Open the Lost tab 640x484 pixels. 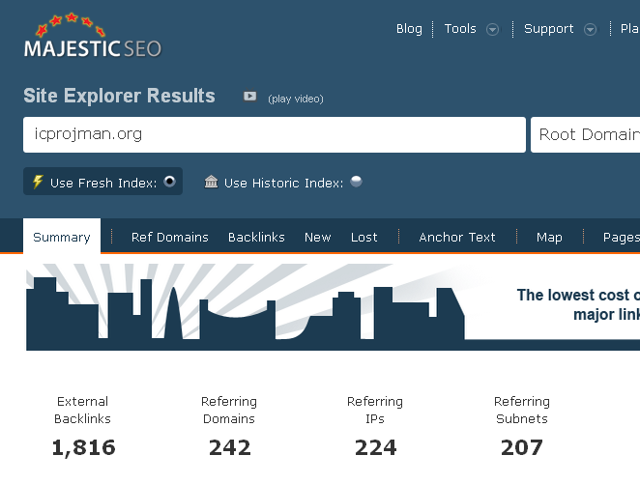(364, 237)
